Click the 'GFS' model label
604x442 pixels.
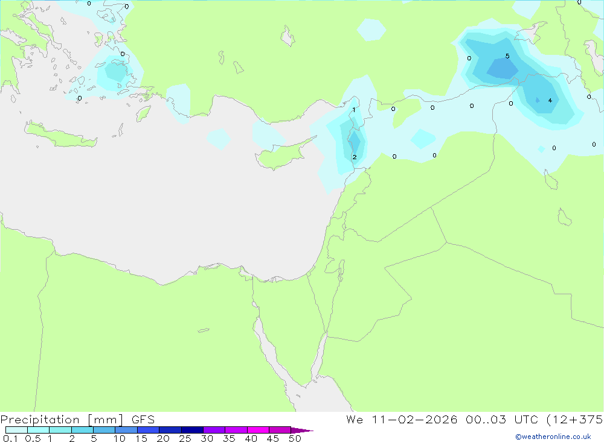143,420
